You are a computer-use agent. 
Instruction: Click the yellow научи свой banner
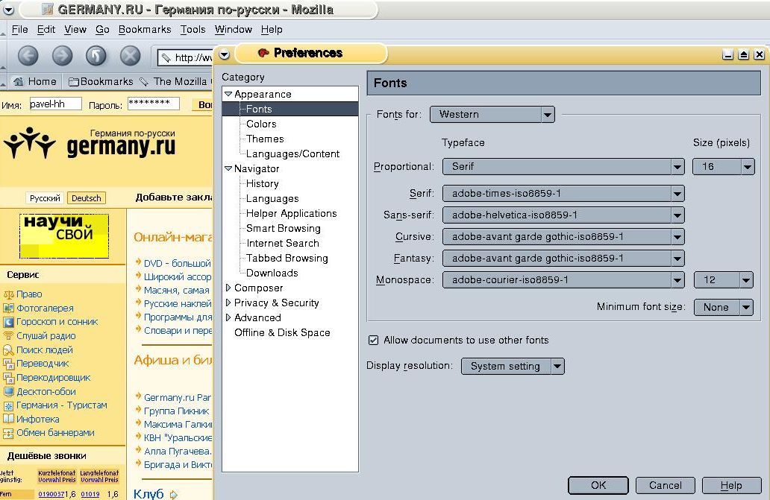64,235
